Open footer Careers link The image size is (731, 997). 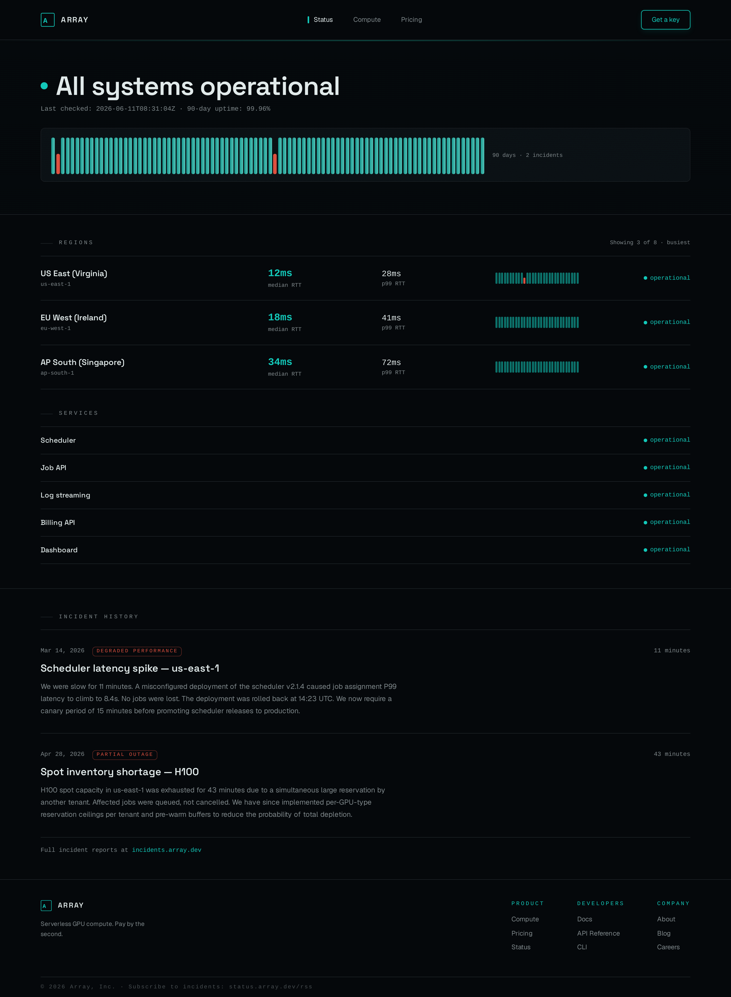point(668,947)
